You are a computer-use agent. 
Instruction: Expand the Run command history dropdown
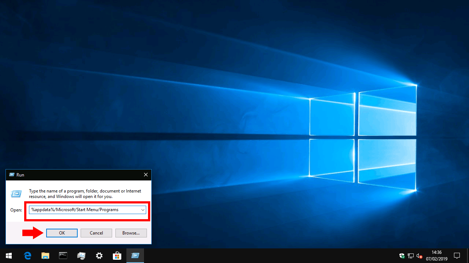[143, 210]
